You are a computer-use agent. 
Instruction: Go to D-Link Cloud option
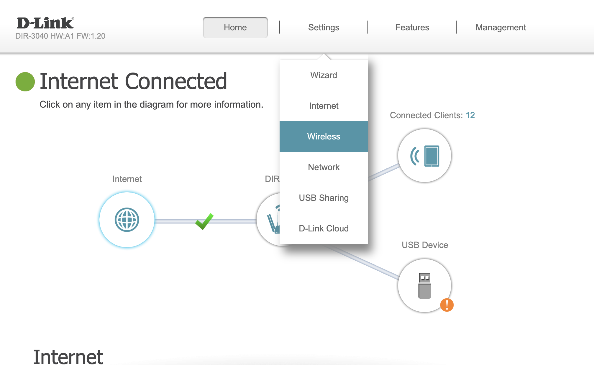[324, 228]
